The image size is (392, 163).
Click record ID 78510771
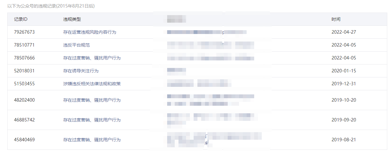[24, 45]
